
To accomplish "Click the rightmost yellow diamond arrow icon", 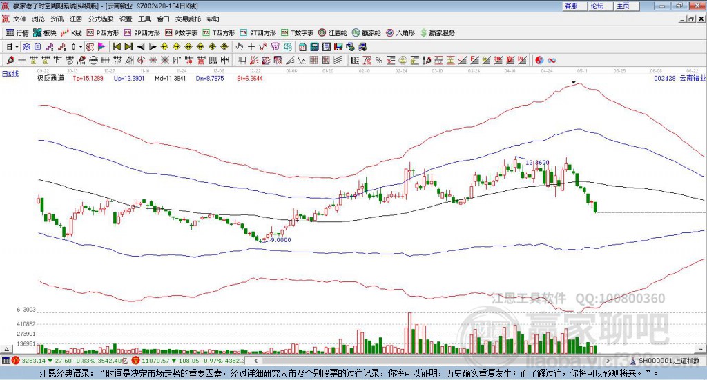I will click(224, 47).
